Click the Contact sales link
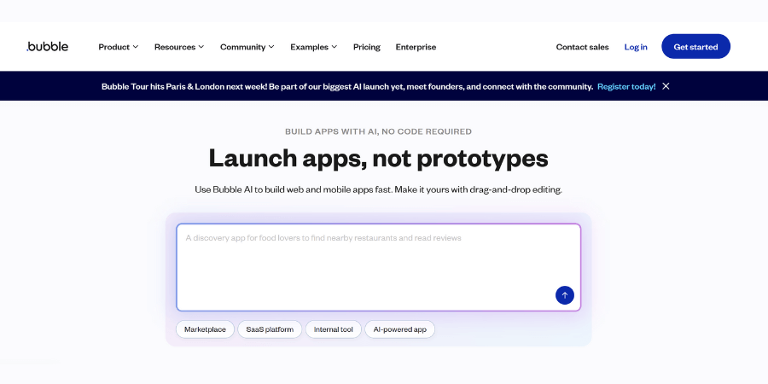The height and width of the screenshot is (384, 768). [x=582, y=47]
